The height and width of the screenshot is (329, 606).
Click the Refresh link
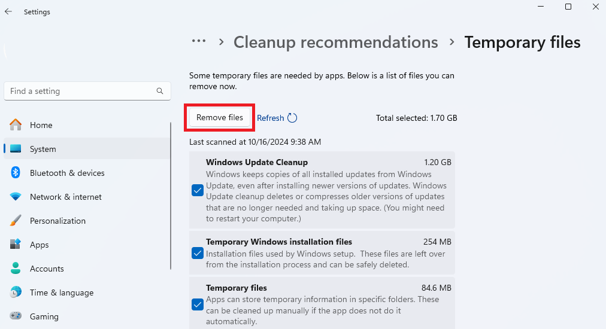point(271,118)
